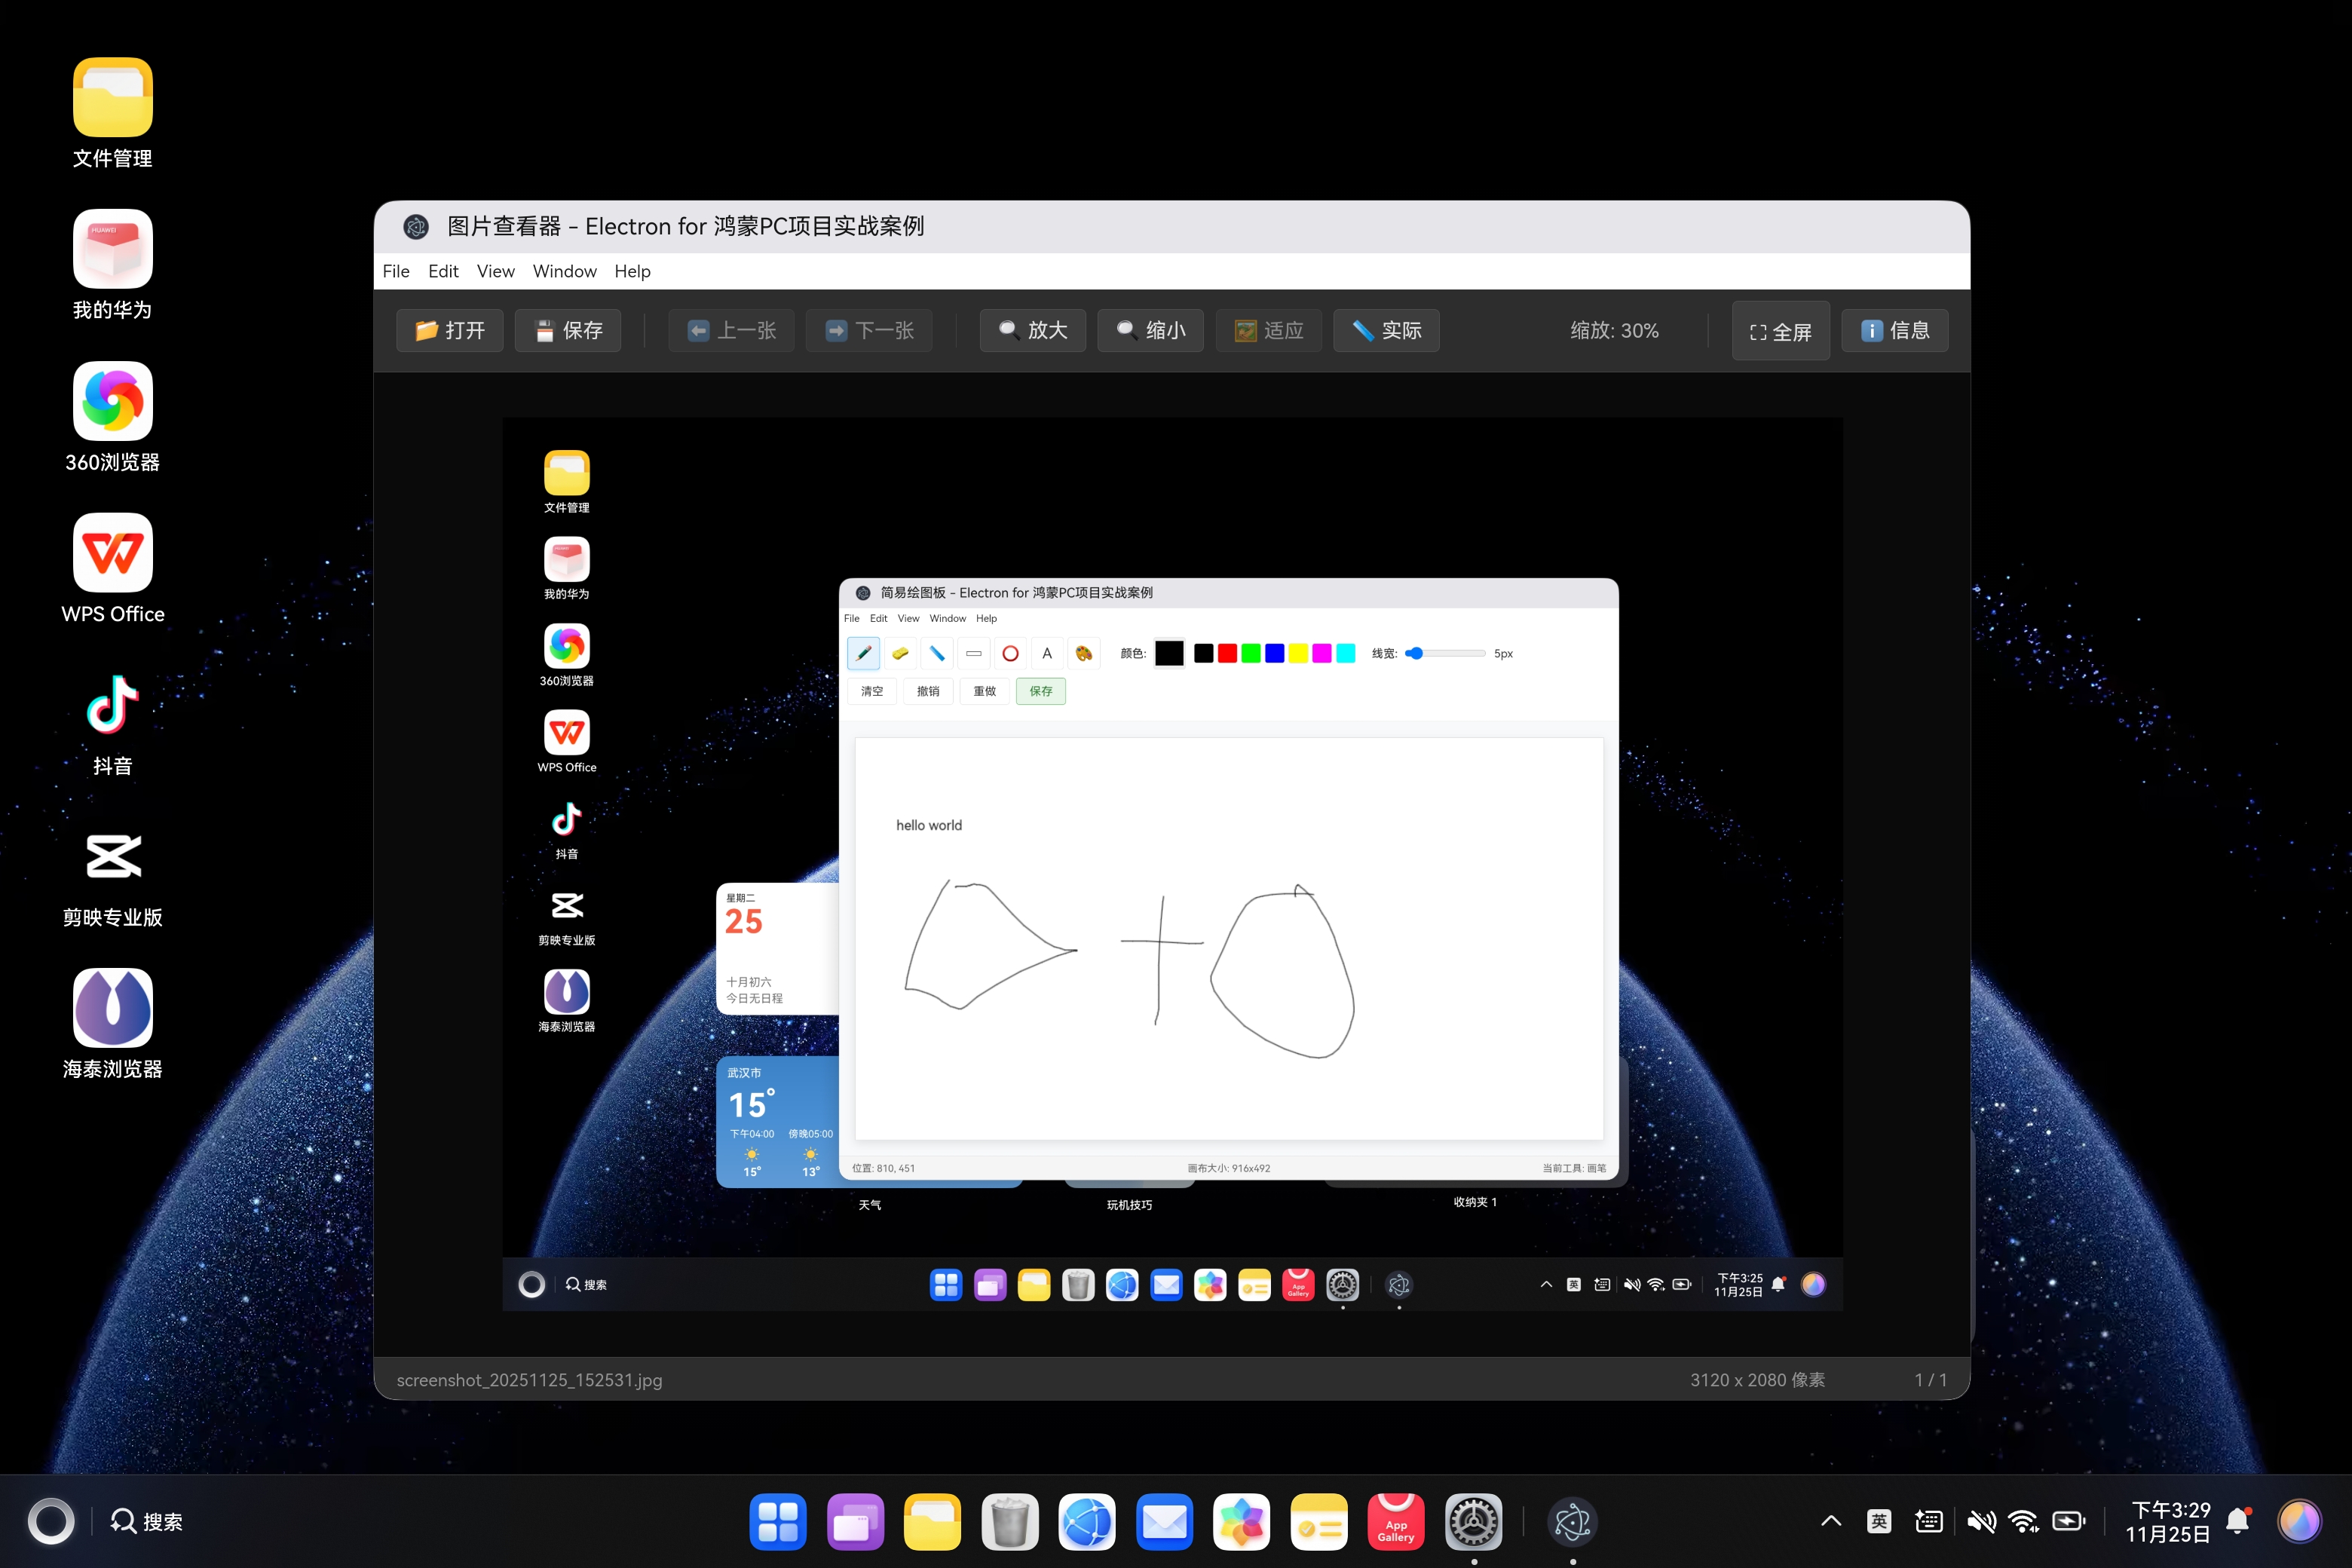The image size is (2352, 1568).
Task: Open the colorful Gallery app in the dock
Action: point(1242,1522)
